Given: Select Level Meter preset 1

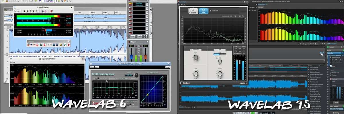Looking at the screenshot, I should (24, 11).
